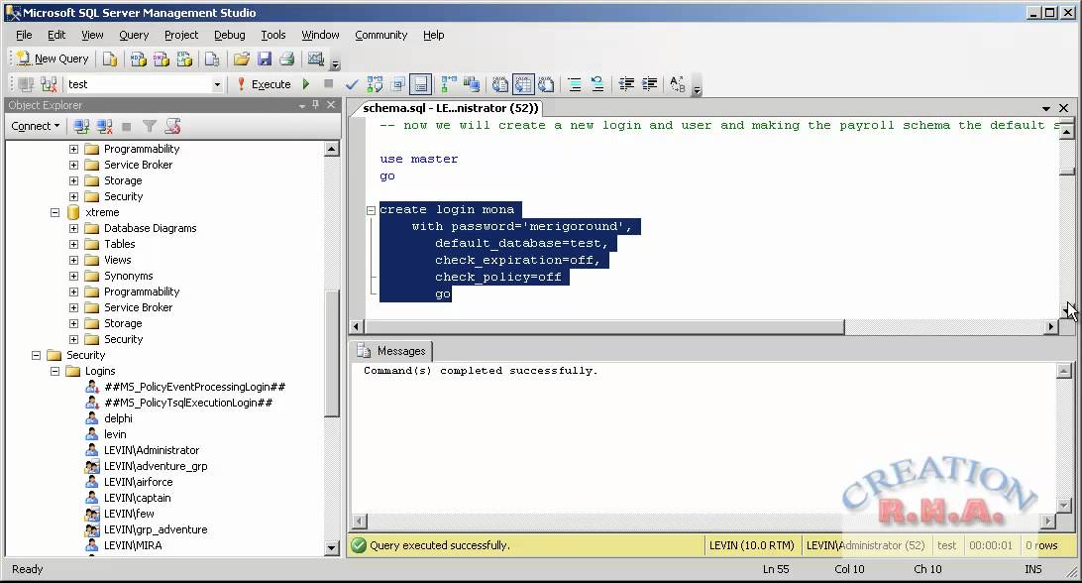Image resolution: width=1082 pixels, height=583 pixels.
Task: Collapse the xtreme database node
Action: point(54,213)
